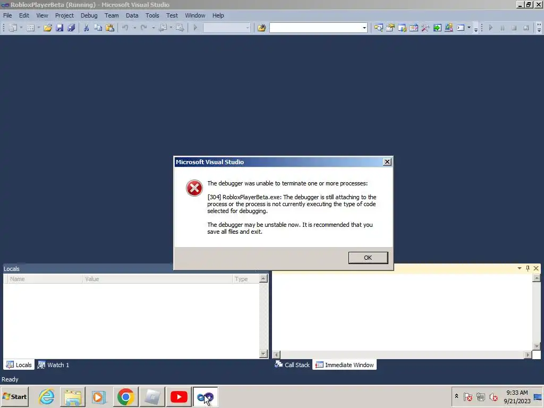Click the Name column header in Locals
This screenshot has width=544, height=408.
click(x=45, y=279)
